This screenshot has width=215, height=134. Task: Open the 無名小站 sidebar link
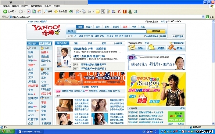(46, 94)
